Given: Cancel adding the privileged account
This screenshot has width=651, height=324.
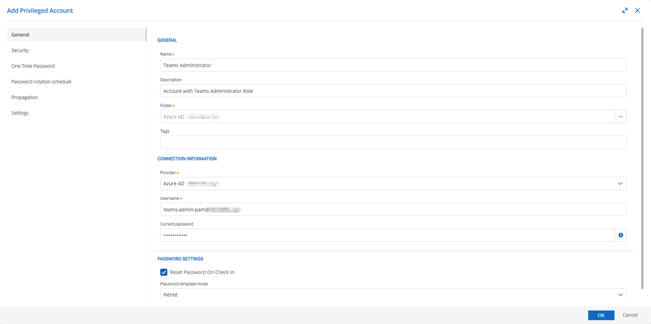Looking at the screenshot, I should pos(630,315).
